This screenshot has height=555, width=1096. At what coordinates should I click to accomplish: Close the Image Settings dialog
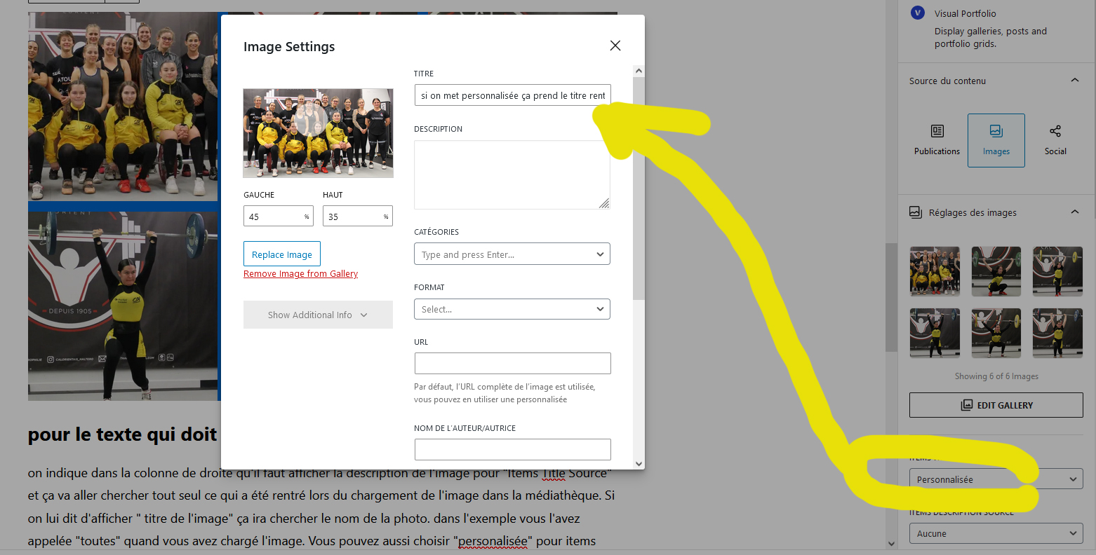tap(615, 46)
